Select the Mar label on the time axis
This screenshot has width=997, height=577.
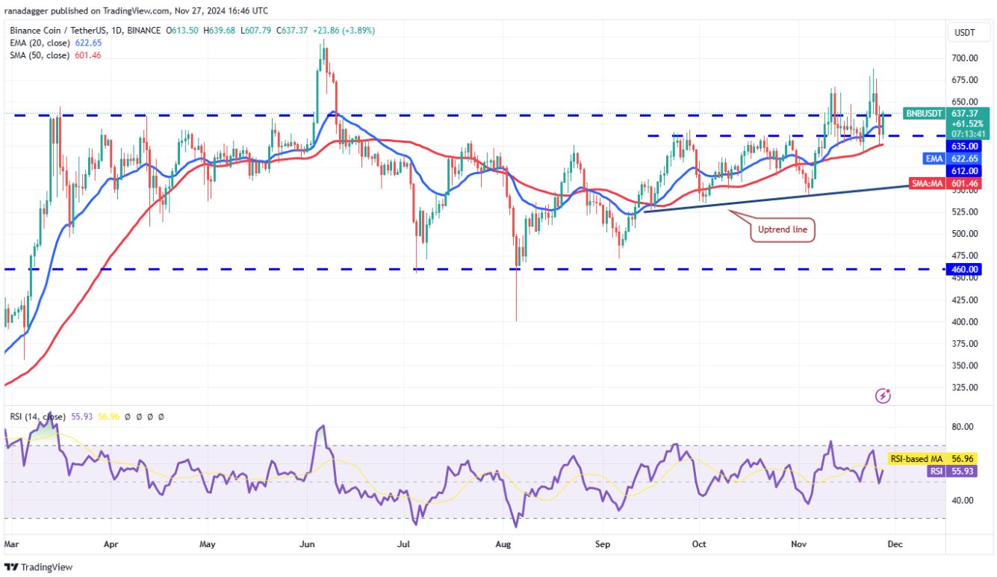click(12, 545)
